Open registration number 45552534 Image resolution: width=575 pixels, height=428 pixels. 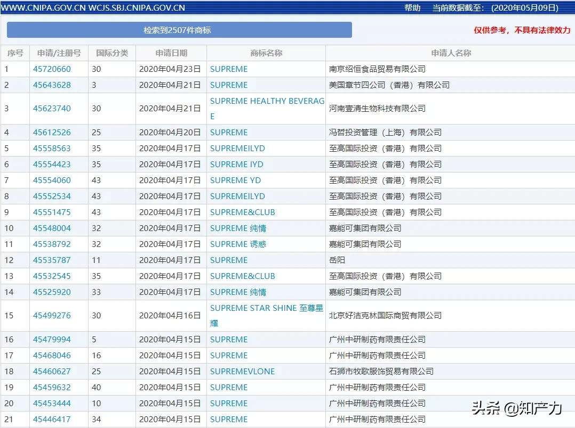tap(52, 196)
